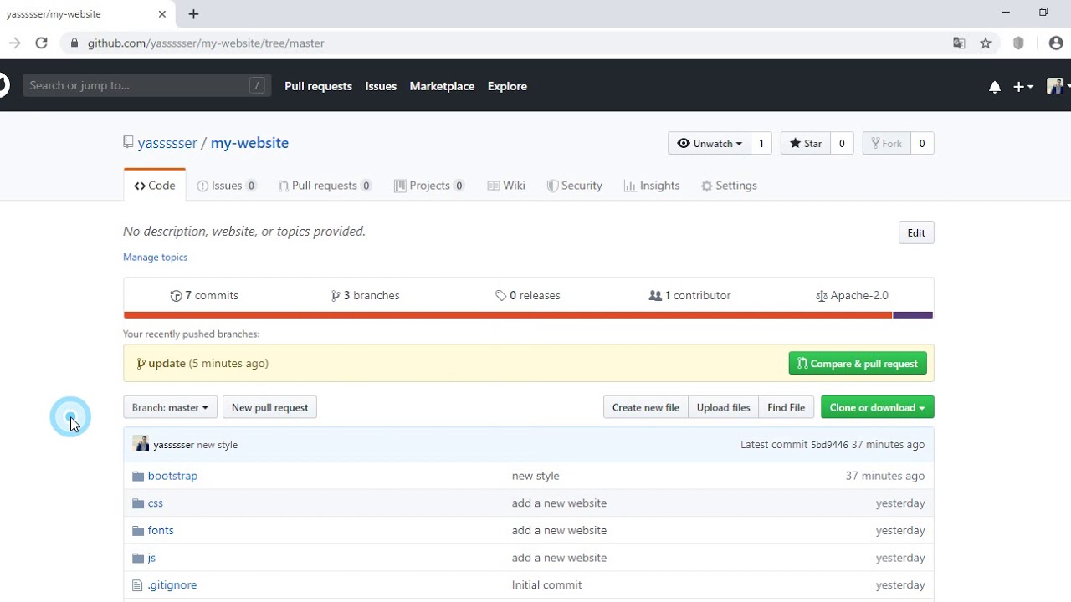Click the browser address bar URL

[x=206, y=43]
